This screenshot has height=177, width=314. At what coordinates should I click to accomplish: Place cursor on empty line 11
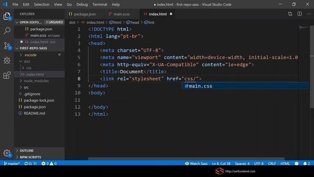coord(192,100)
